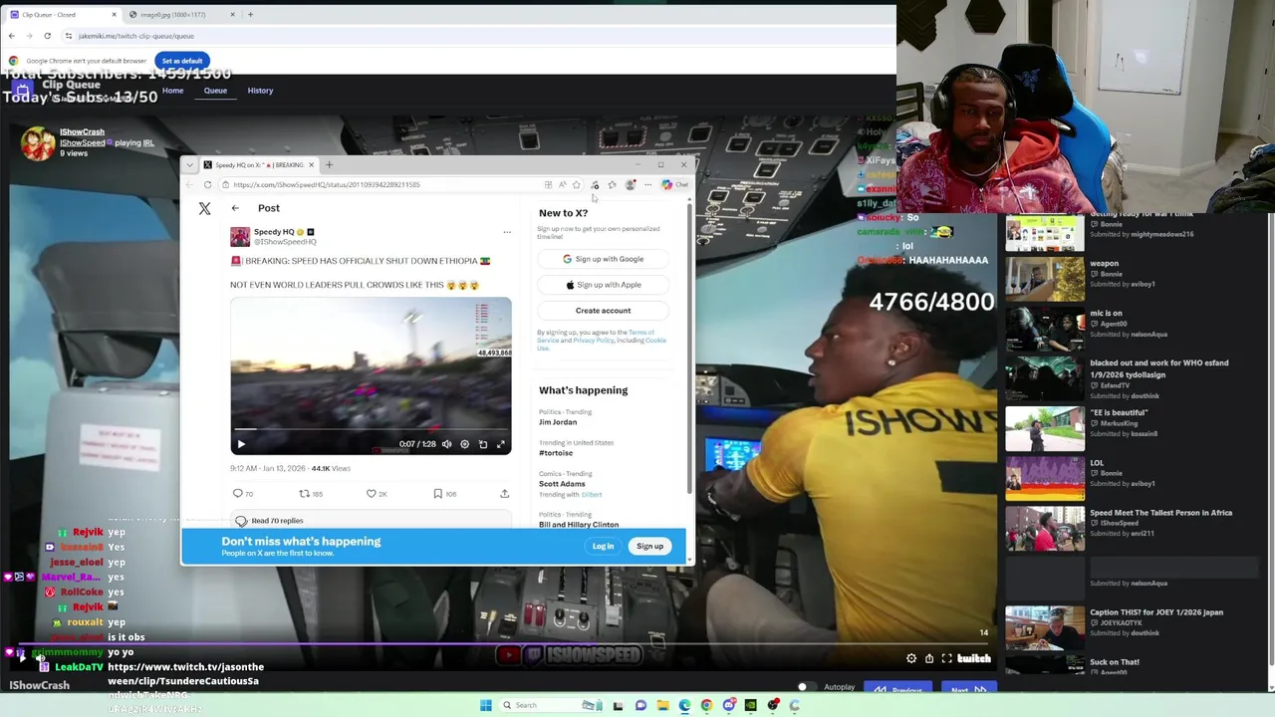
Task: Click Read aloud icon in Edge address bar
Action: click(562, 184)
